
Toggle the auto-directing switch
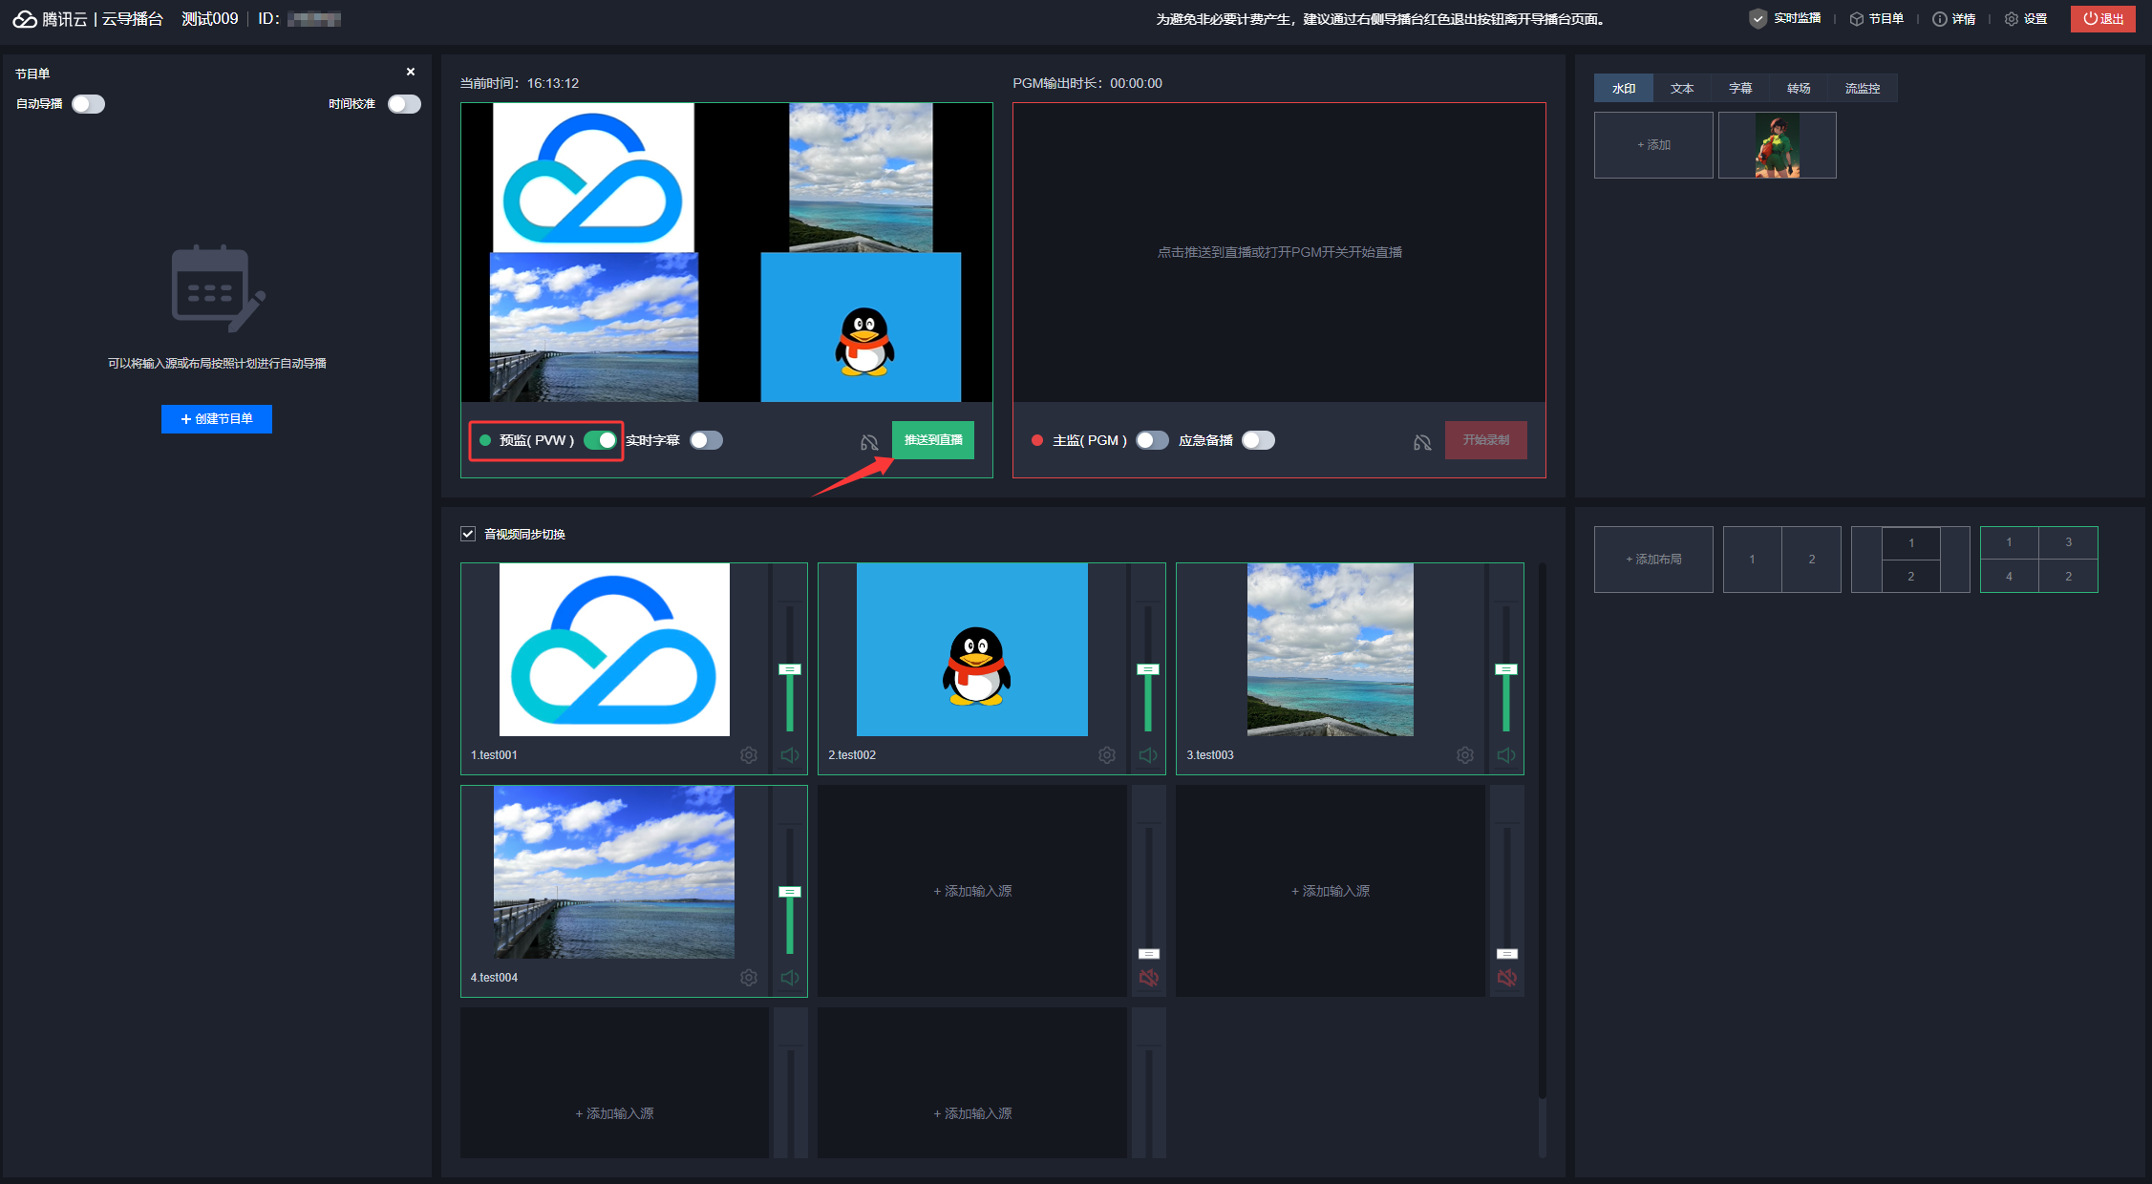88,104
